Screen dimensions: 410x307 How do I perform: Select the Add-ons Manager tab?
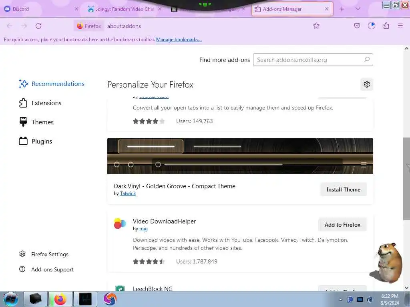tap(292, 9)
